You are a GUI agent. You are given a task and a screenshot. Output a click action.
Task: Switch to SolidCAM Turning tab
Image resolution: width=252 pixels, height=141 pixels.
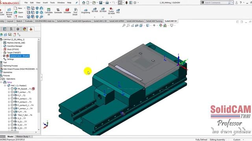[x=154, y=21]
